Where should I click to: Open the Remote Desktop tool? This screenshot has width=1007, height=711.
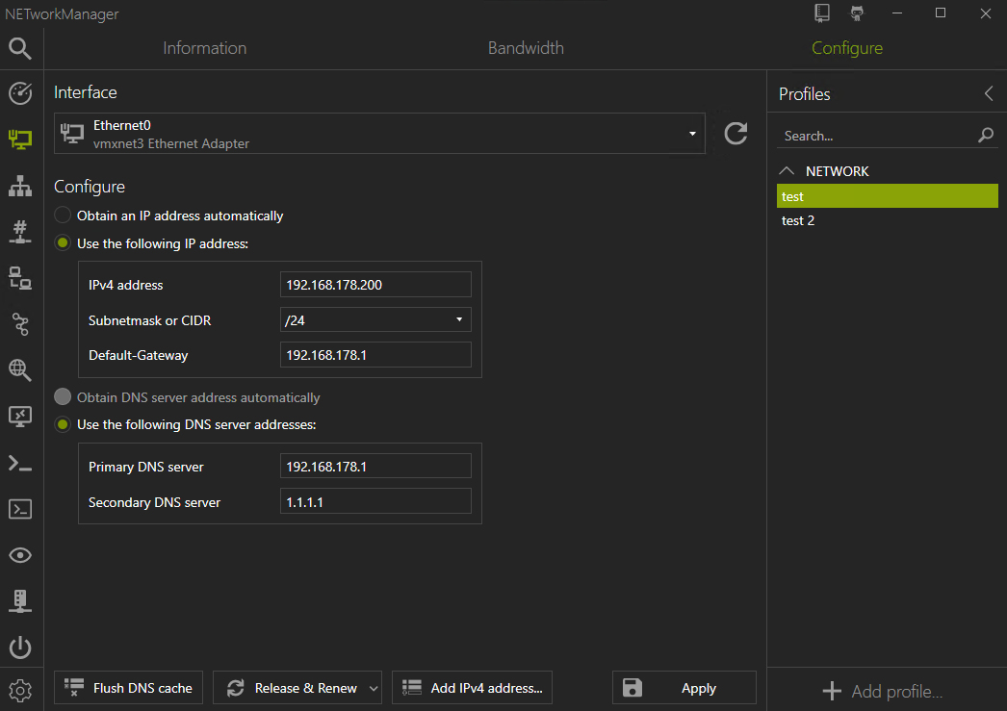coord(20,417)
